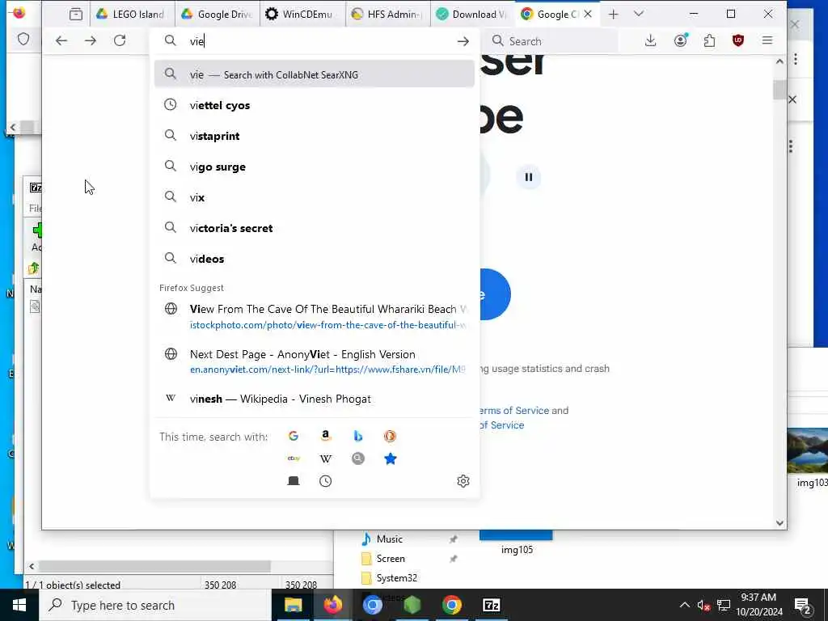Pause the animation on the Chrome page
The height and width of the screenshot is (621, 828).
(x=529, y=177)
